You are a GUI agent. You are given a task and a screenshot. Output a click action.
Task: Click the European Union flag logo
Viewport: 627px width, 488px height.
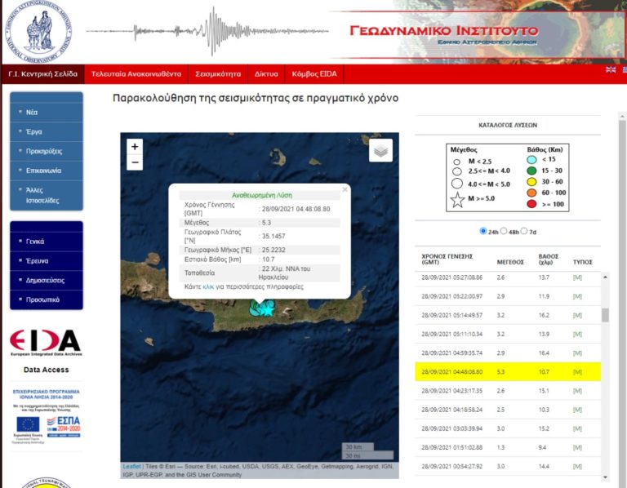coord(28,424)
